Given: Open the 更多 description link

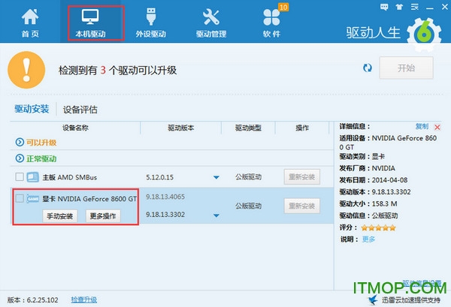Looking at the screenshot, I should [x=368, y=239].
